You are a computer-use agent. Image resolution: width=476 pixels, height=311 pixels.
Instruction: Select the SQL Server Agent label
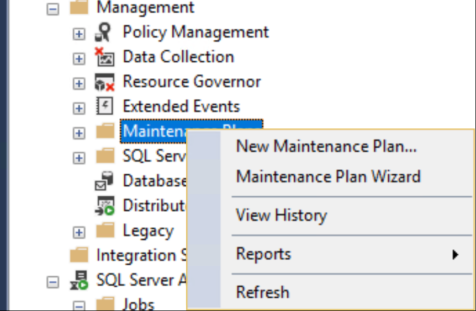141,280
